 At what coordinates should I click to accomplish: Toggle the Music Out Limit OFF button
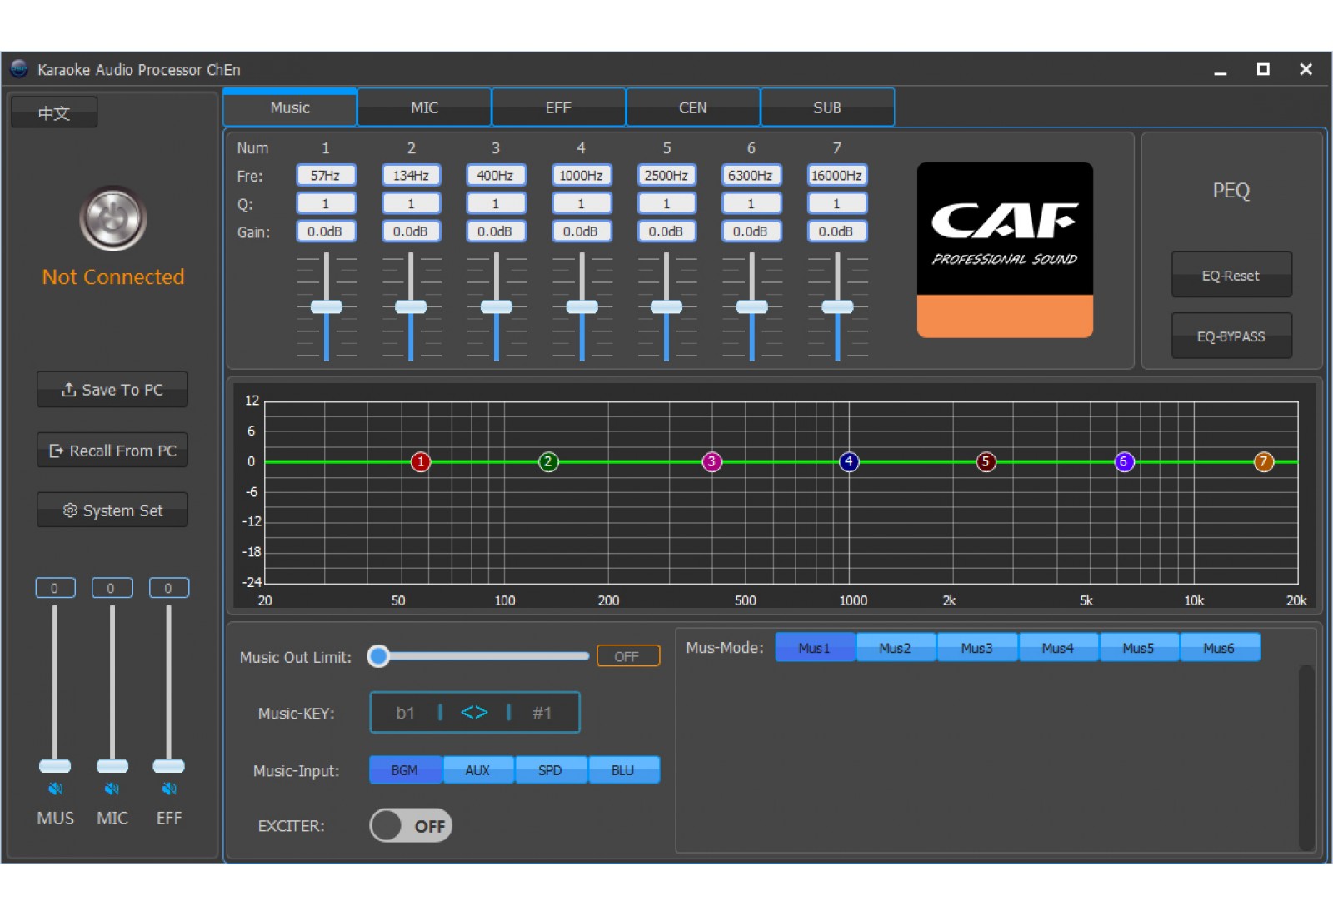[x=627, y=656]
